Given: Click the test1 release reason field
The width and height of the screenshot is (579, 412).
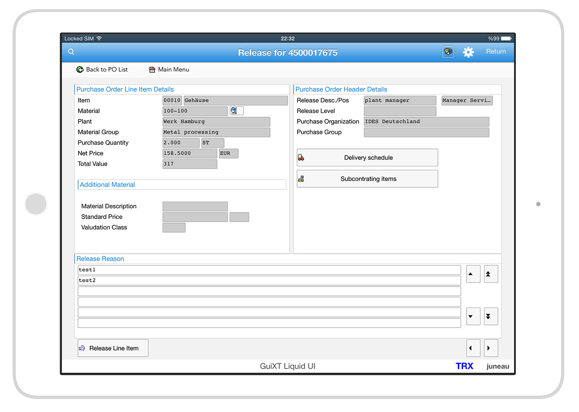Looking at the screenshot, I should click(x=269, y=270).
